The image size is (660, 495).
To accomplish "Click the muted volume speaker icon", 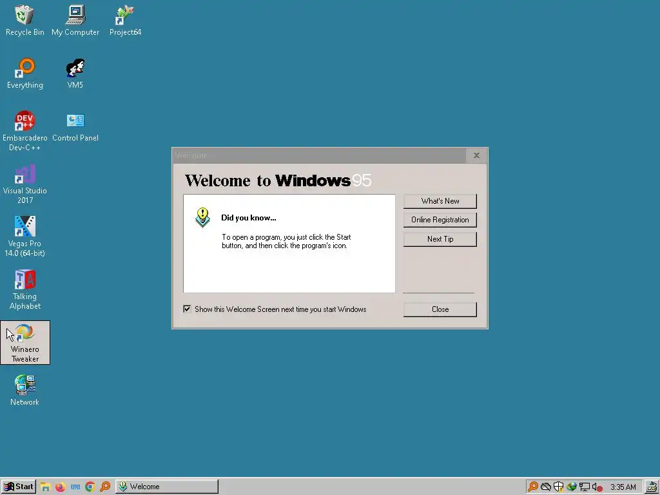I will (597, 487).
